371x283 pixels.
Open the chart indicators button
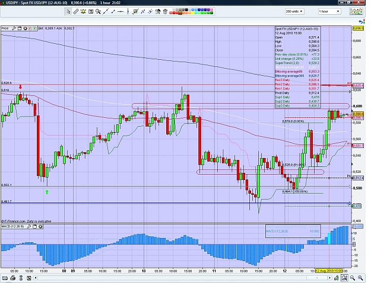click(356, 11)
